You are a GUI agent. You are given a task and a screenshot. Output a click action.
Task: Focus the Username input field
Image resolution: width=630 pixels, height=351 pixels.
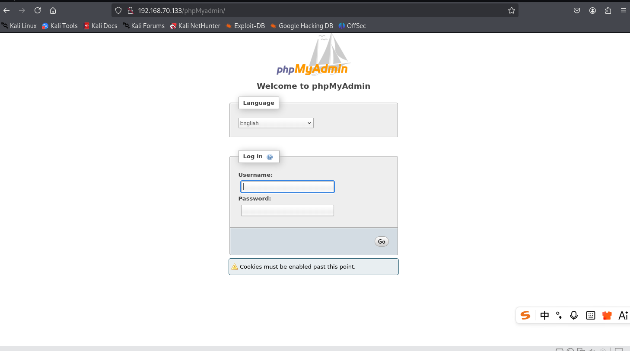[287, 187]
